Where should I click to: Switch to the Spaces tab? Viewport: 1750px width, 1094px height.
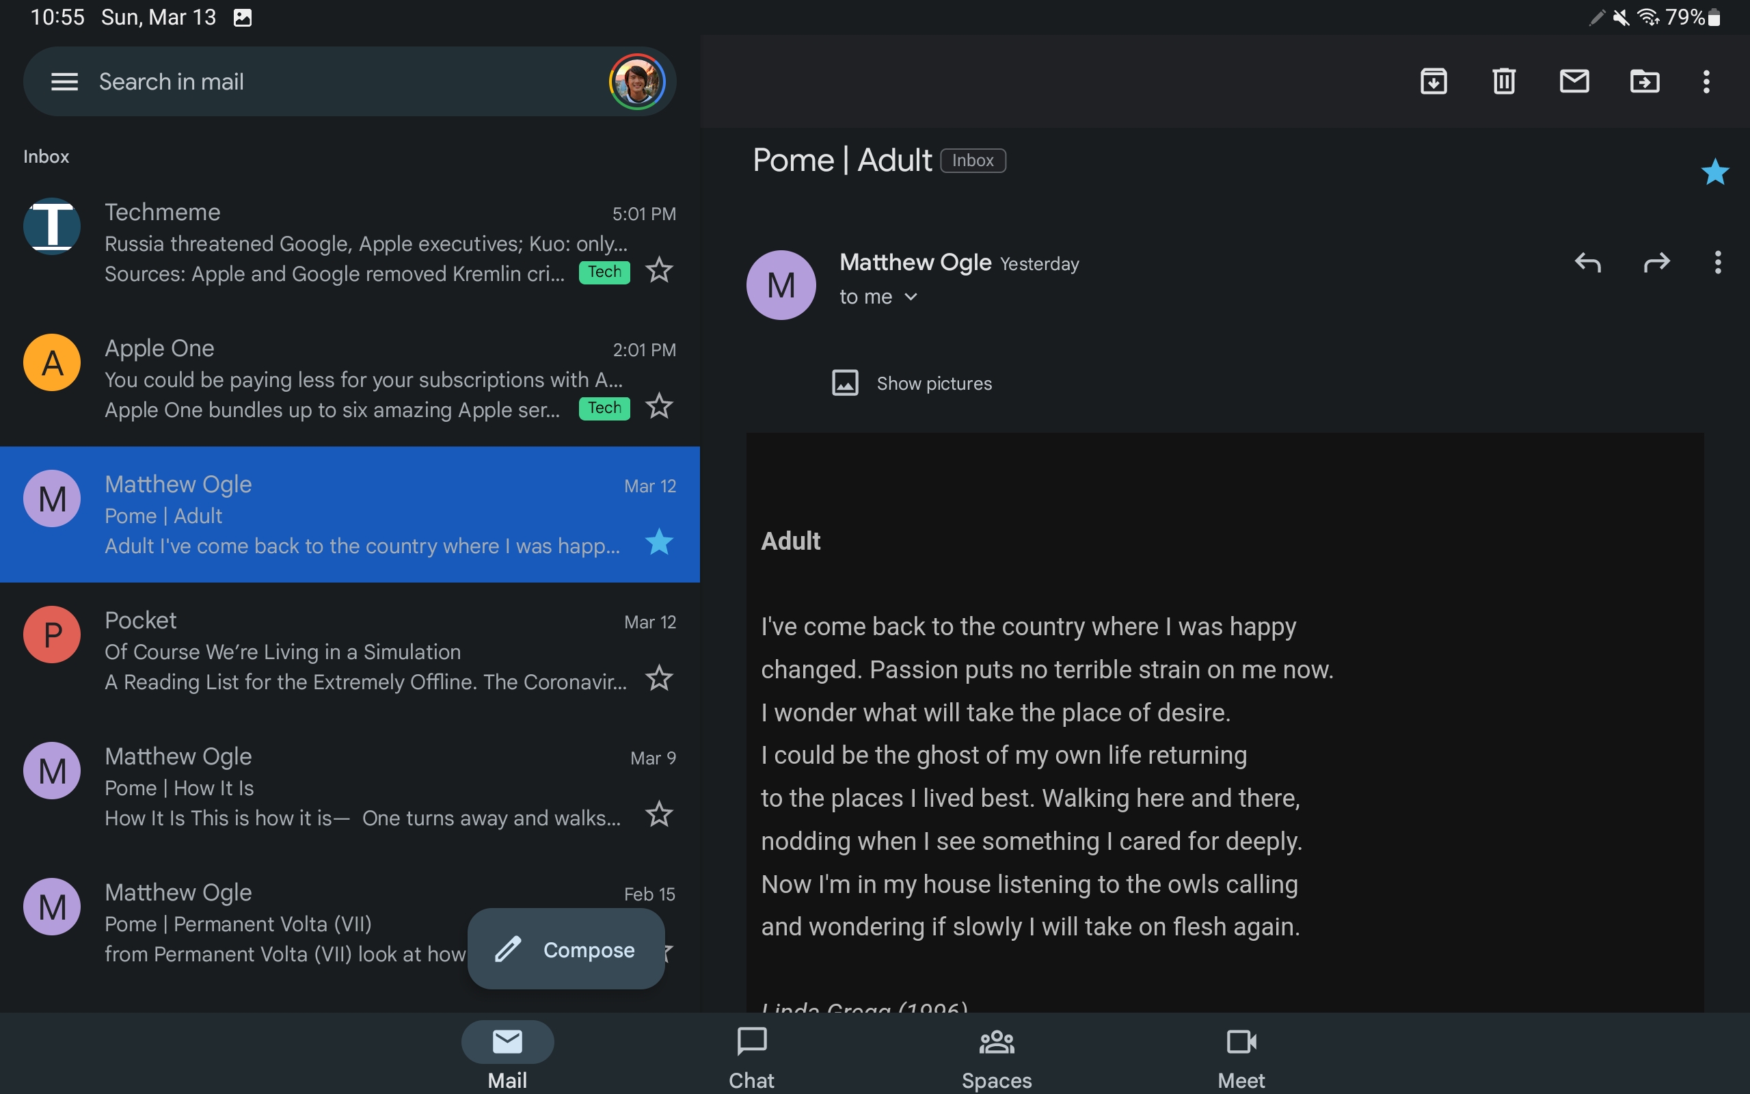(997, 1056)
